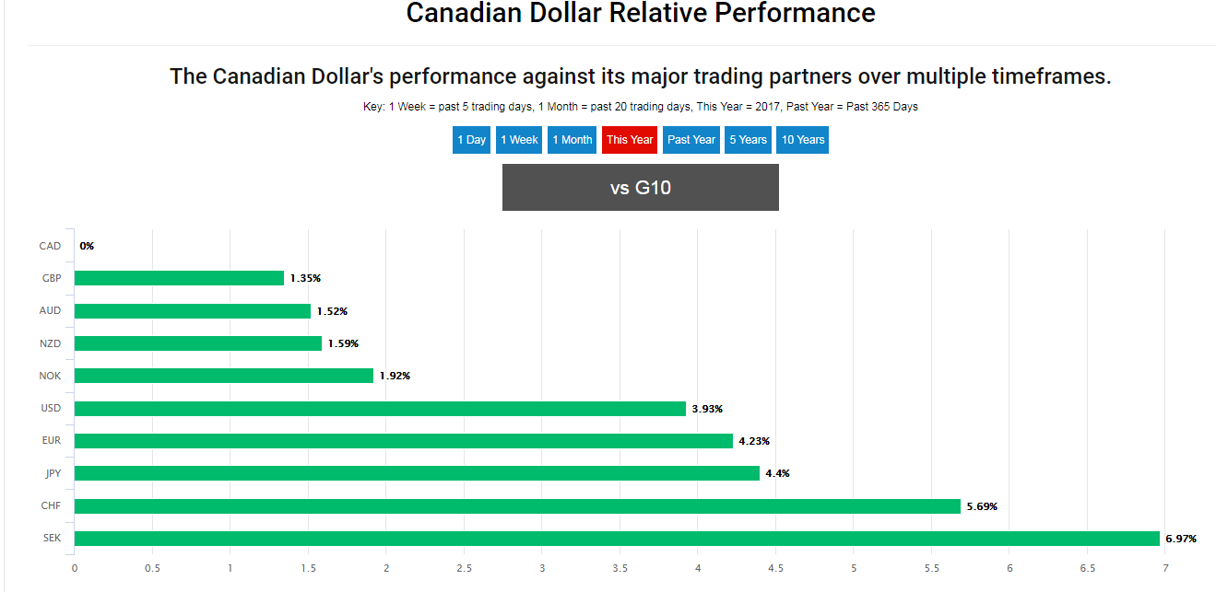Click the AUD green bar
The image size is (1216, 592).
pos(192,311)
